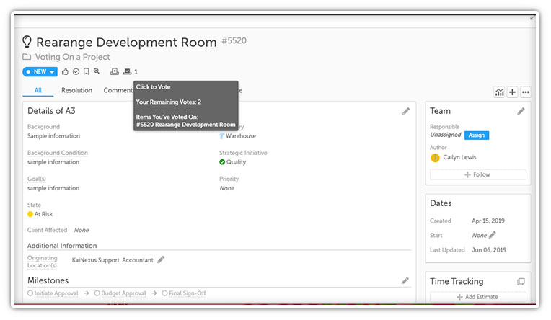
Task: Bookmark this item with the bookmark icon
Action: pos(86,71)
